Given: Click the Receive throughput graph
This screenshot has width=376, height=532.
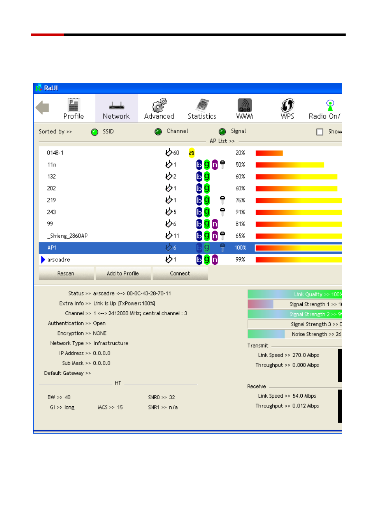Looking at the screenshot, I should click(340, 406).
